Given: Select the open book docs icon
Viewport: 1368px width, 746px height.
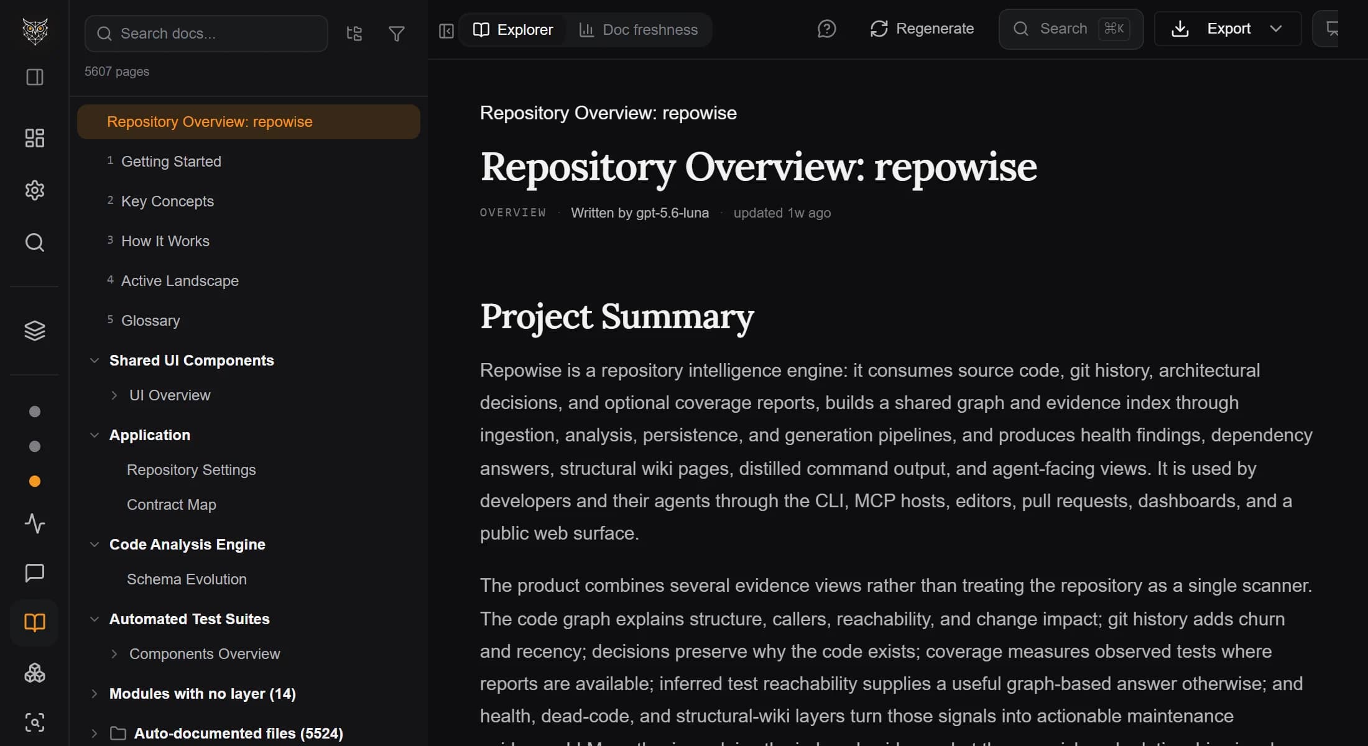Looking at the screenshot, I should point(35,622).
